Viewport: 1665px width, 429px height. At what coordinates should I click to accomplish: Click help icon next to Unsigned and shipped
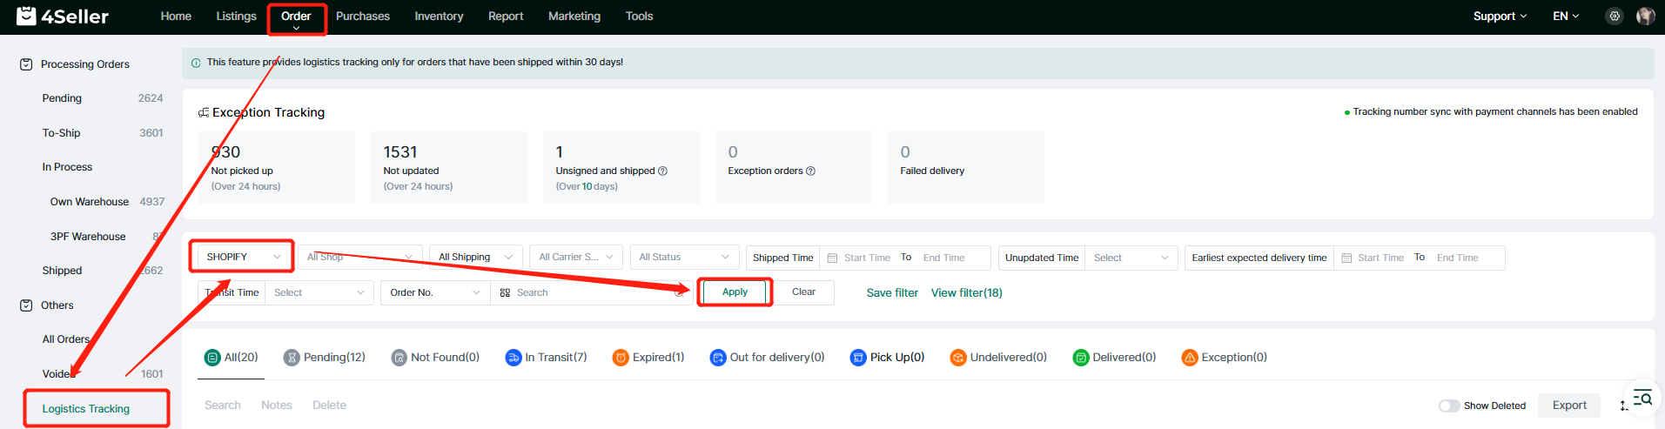[x=662, y=171]
